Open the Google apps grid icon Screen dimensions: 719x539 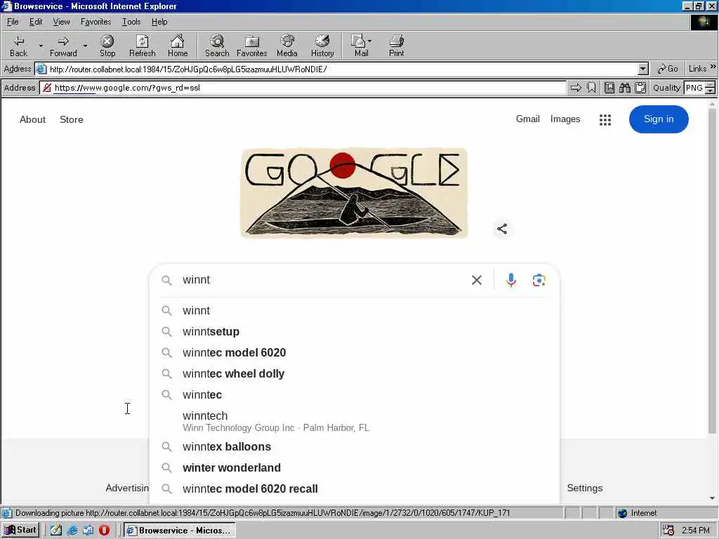pos(605,119)
